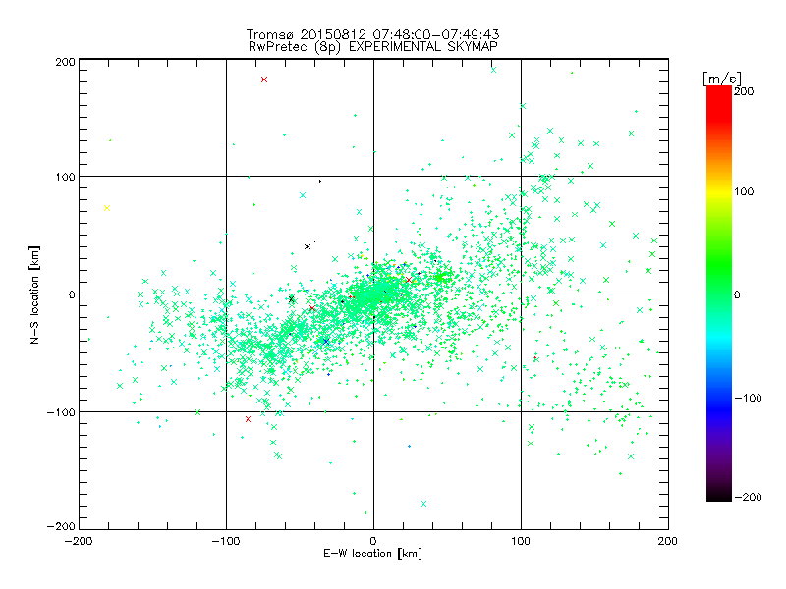Click the y-axis tick label "-200"
786x589 pixels.
click(61, 526)
